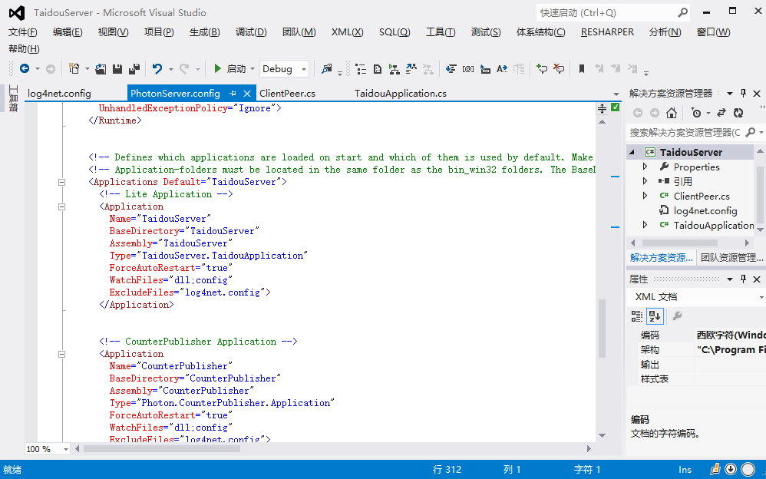Collapse the TaidouServer Application XML node
The height and width of the screenshot is (479, 766).
[61, 206]
